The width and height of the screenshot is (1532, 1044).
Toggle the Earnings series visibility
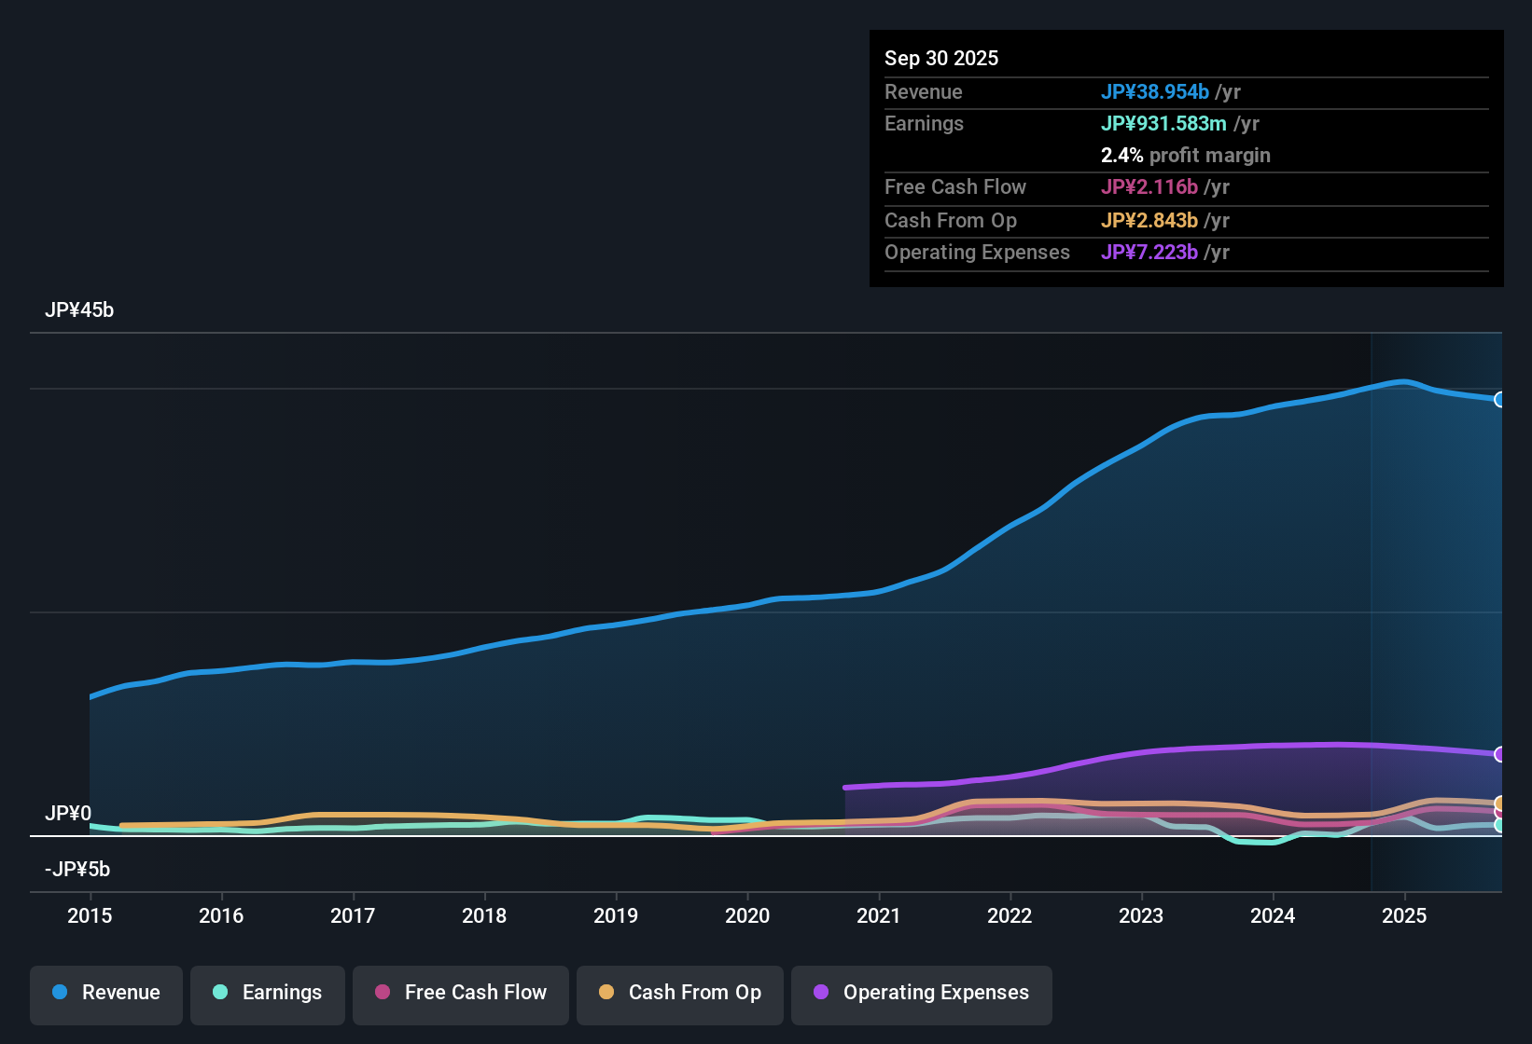267,994
